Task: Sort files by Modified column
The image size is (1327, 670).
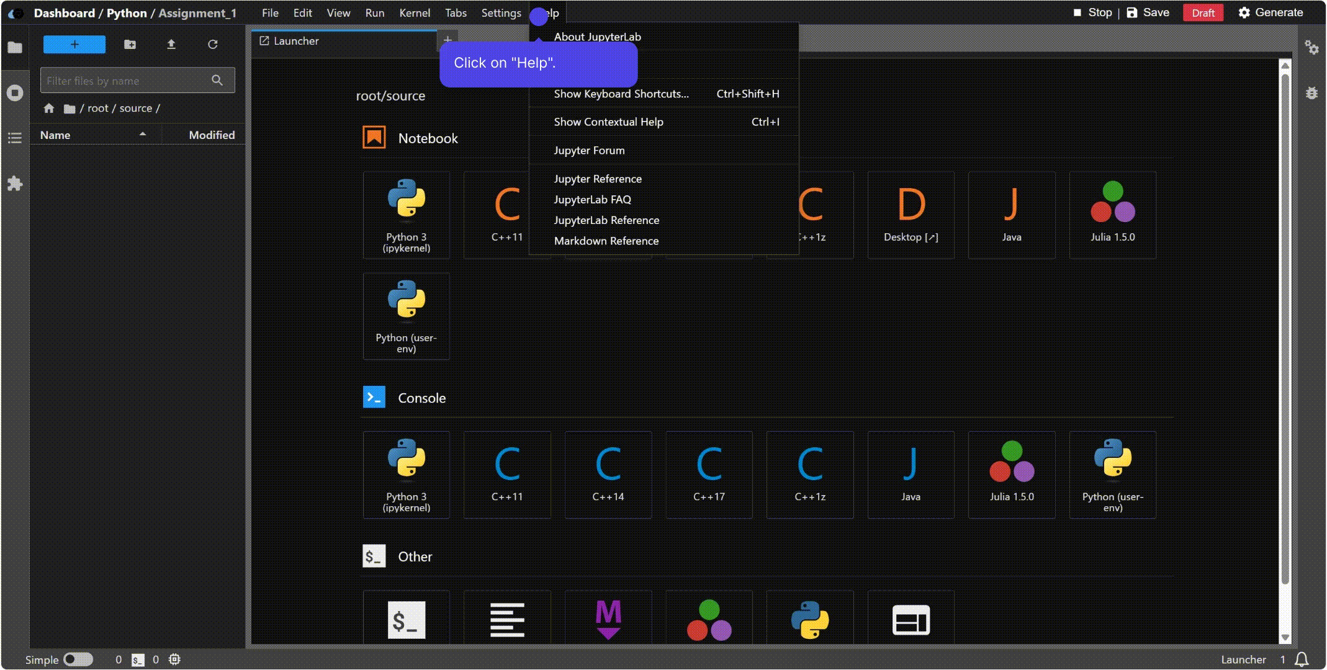Action: click(x=204, y=135)
